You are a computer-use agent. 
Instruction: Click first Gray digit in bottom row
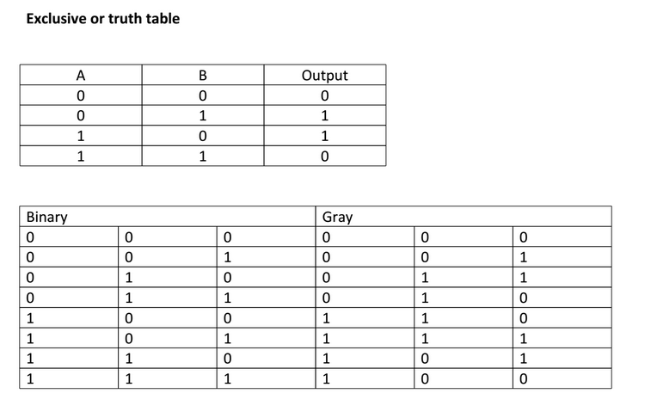(x=327, y=379)
